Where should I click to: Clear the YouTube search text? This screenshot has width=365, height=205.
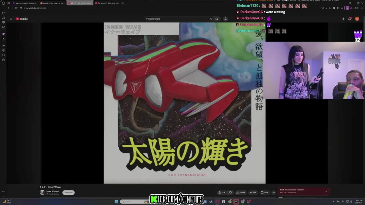[x=211, y=19]
